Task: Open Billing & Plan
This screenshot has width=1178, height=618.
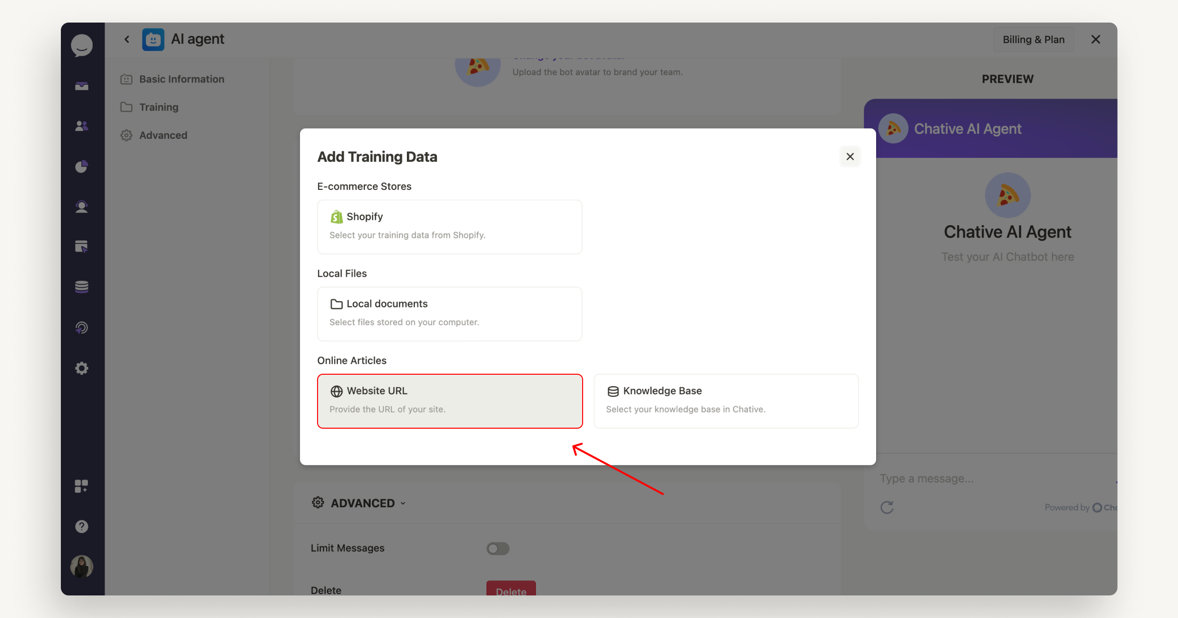Action: pyautogui.click(x=1033, y=39)
